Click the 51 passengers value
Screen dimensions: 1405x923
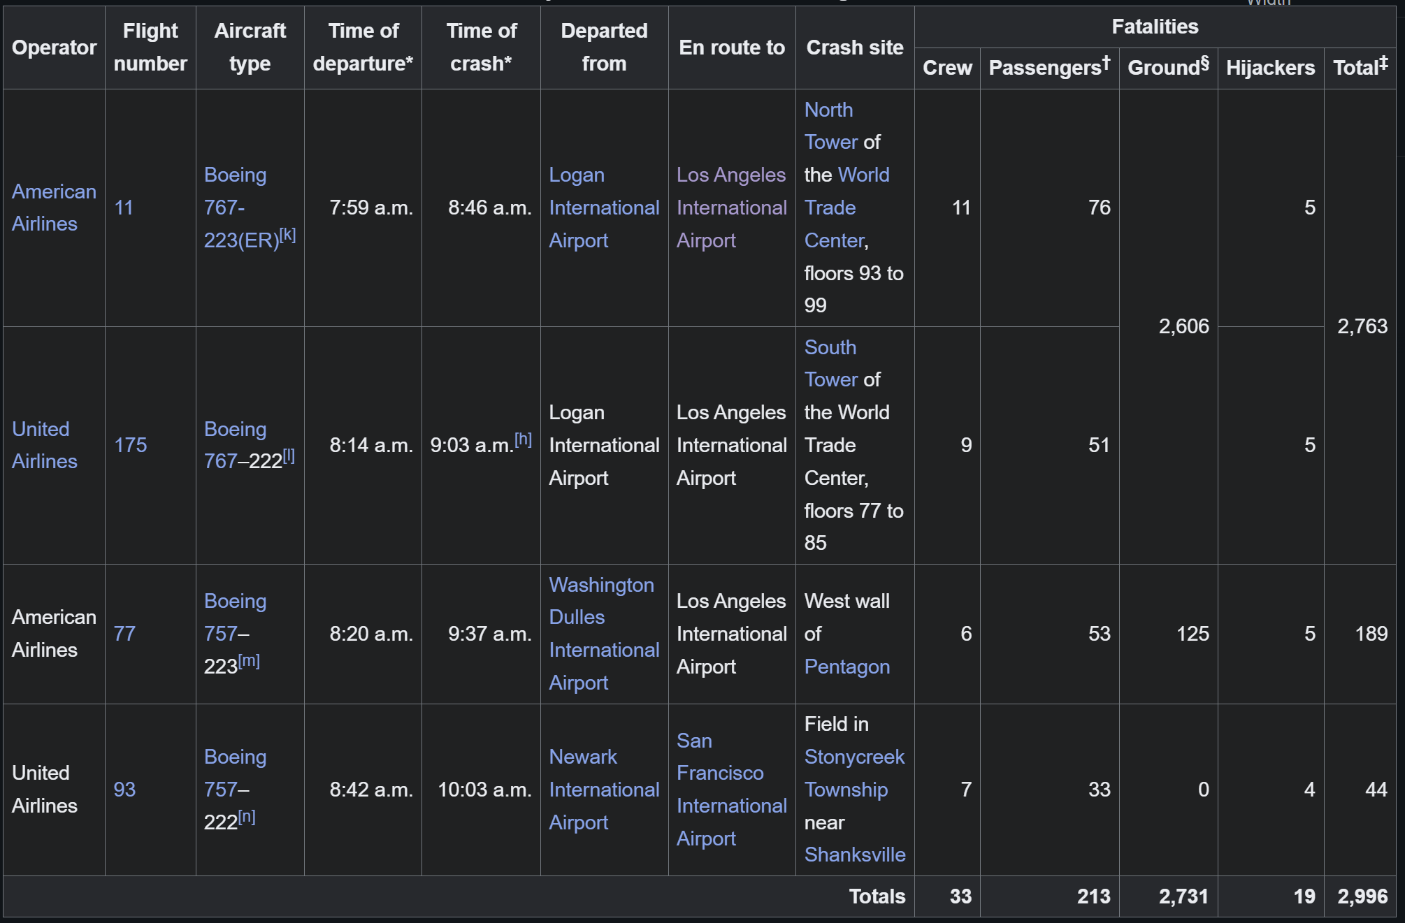coord(1100,445)
